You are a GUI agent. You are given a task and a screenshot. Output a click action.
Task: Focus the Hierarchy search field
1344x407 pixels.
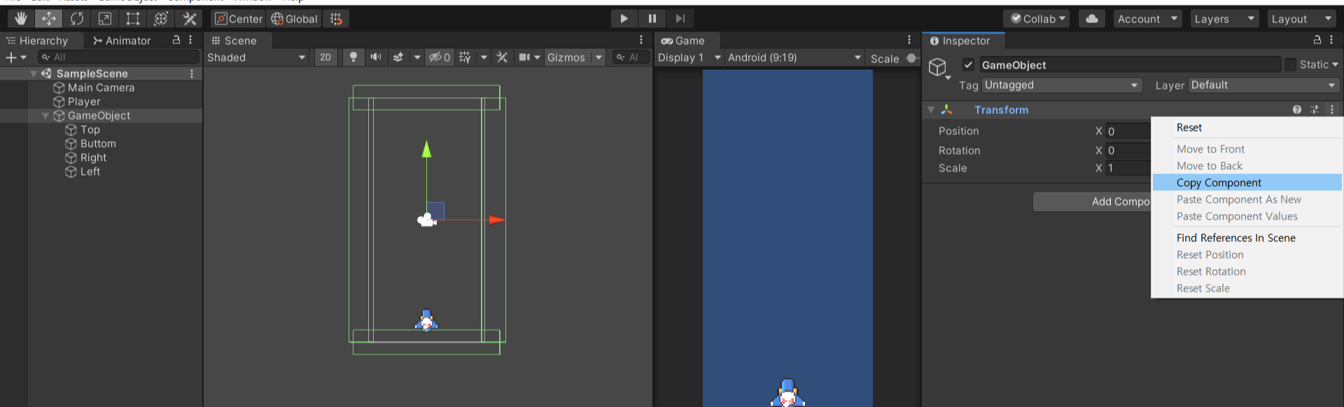click(x=118, y=57)
